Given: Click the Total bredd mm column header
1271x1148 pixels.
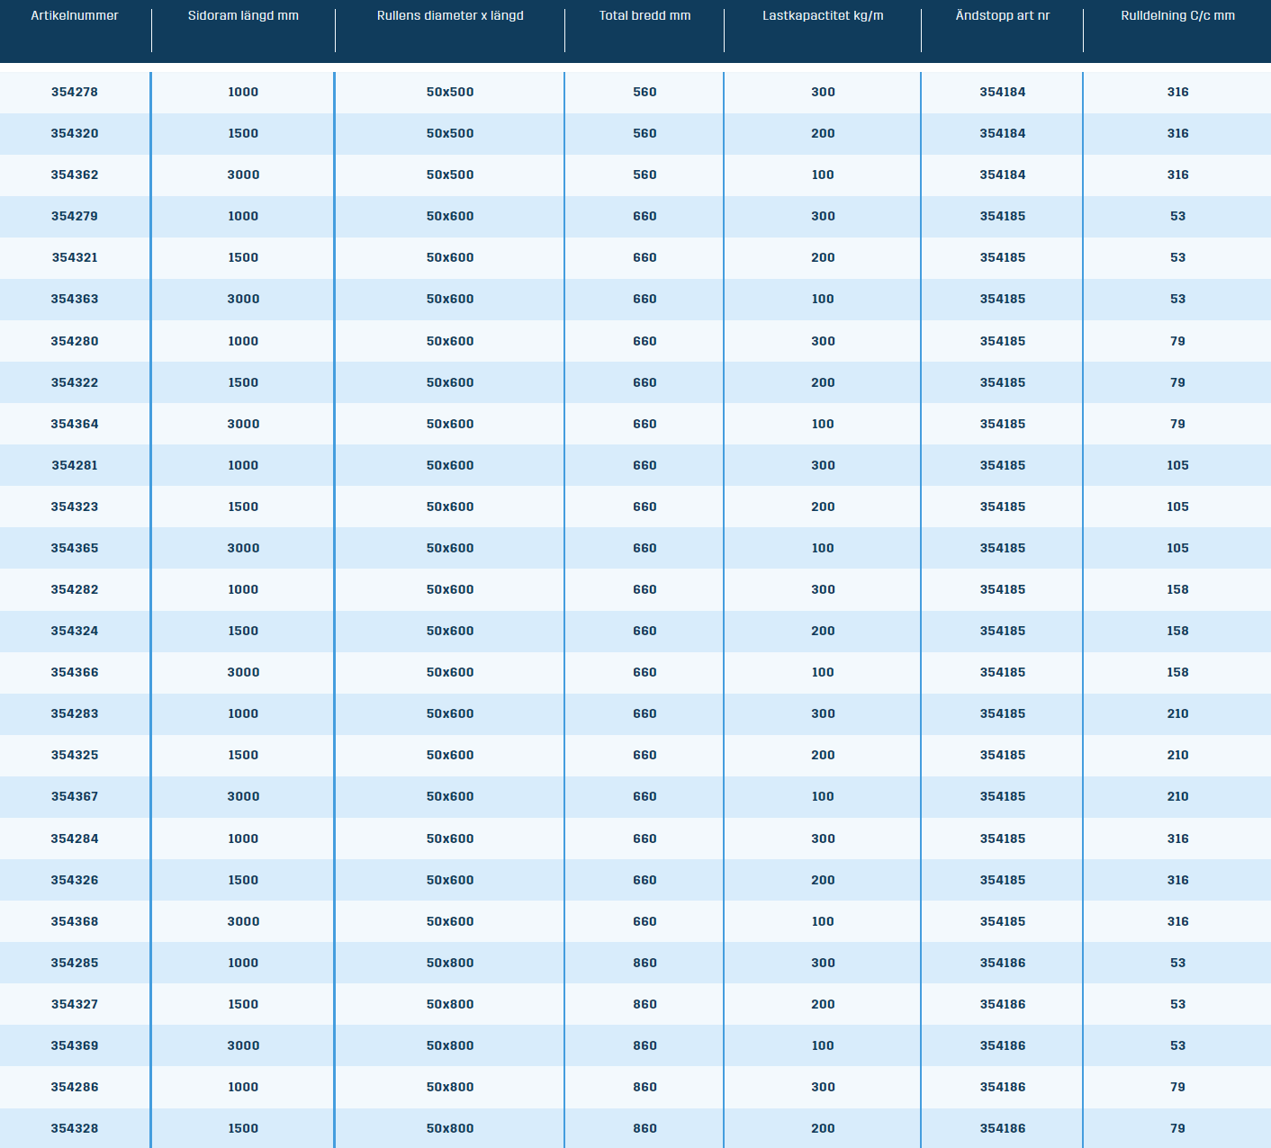Looking at the screenshot, I should pos(645,15).
